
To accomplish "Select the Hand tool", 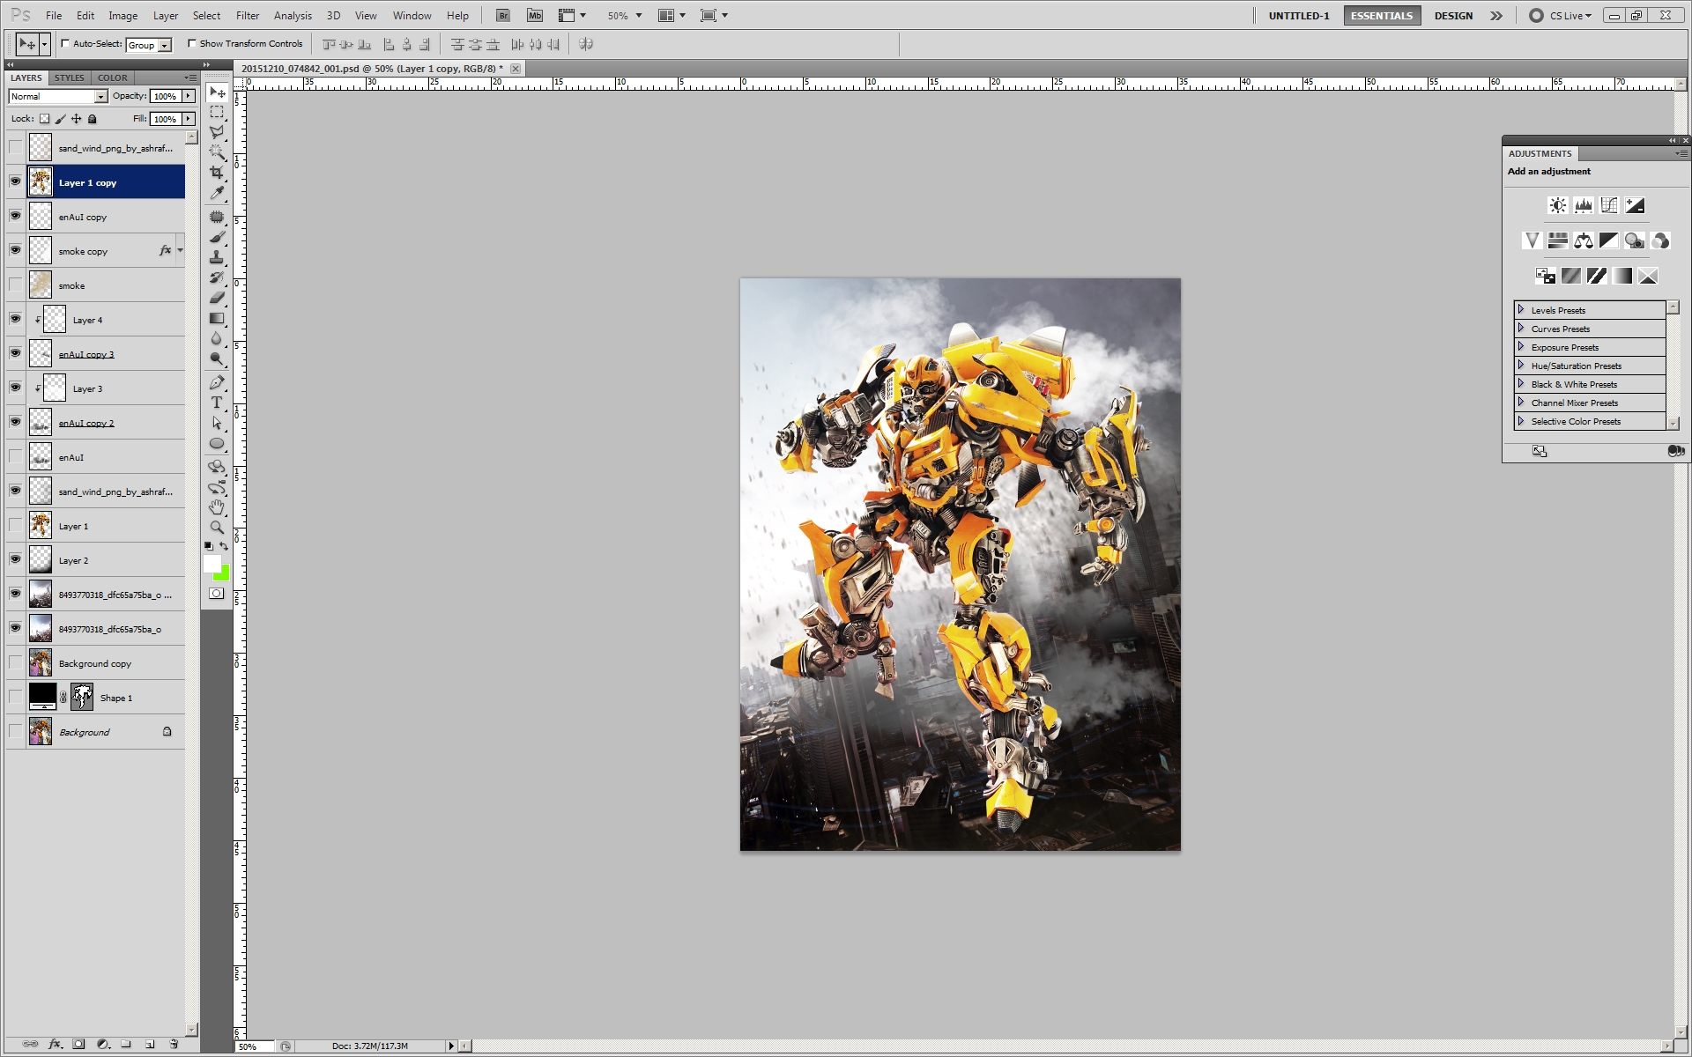I will click(x=217, y=506).
